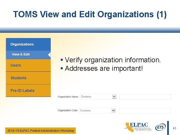Screen dimensions: 180x135
Task: Click the white arrow beside View & Edit
Action: pyautogui.click(x=49, y=55)
